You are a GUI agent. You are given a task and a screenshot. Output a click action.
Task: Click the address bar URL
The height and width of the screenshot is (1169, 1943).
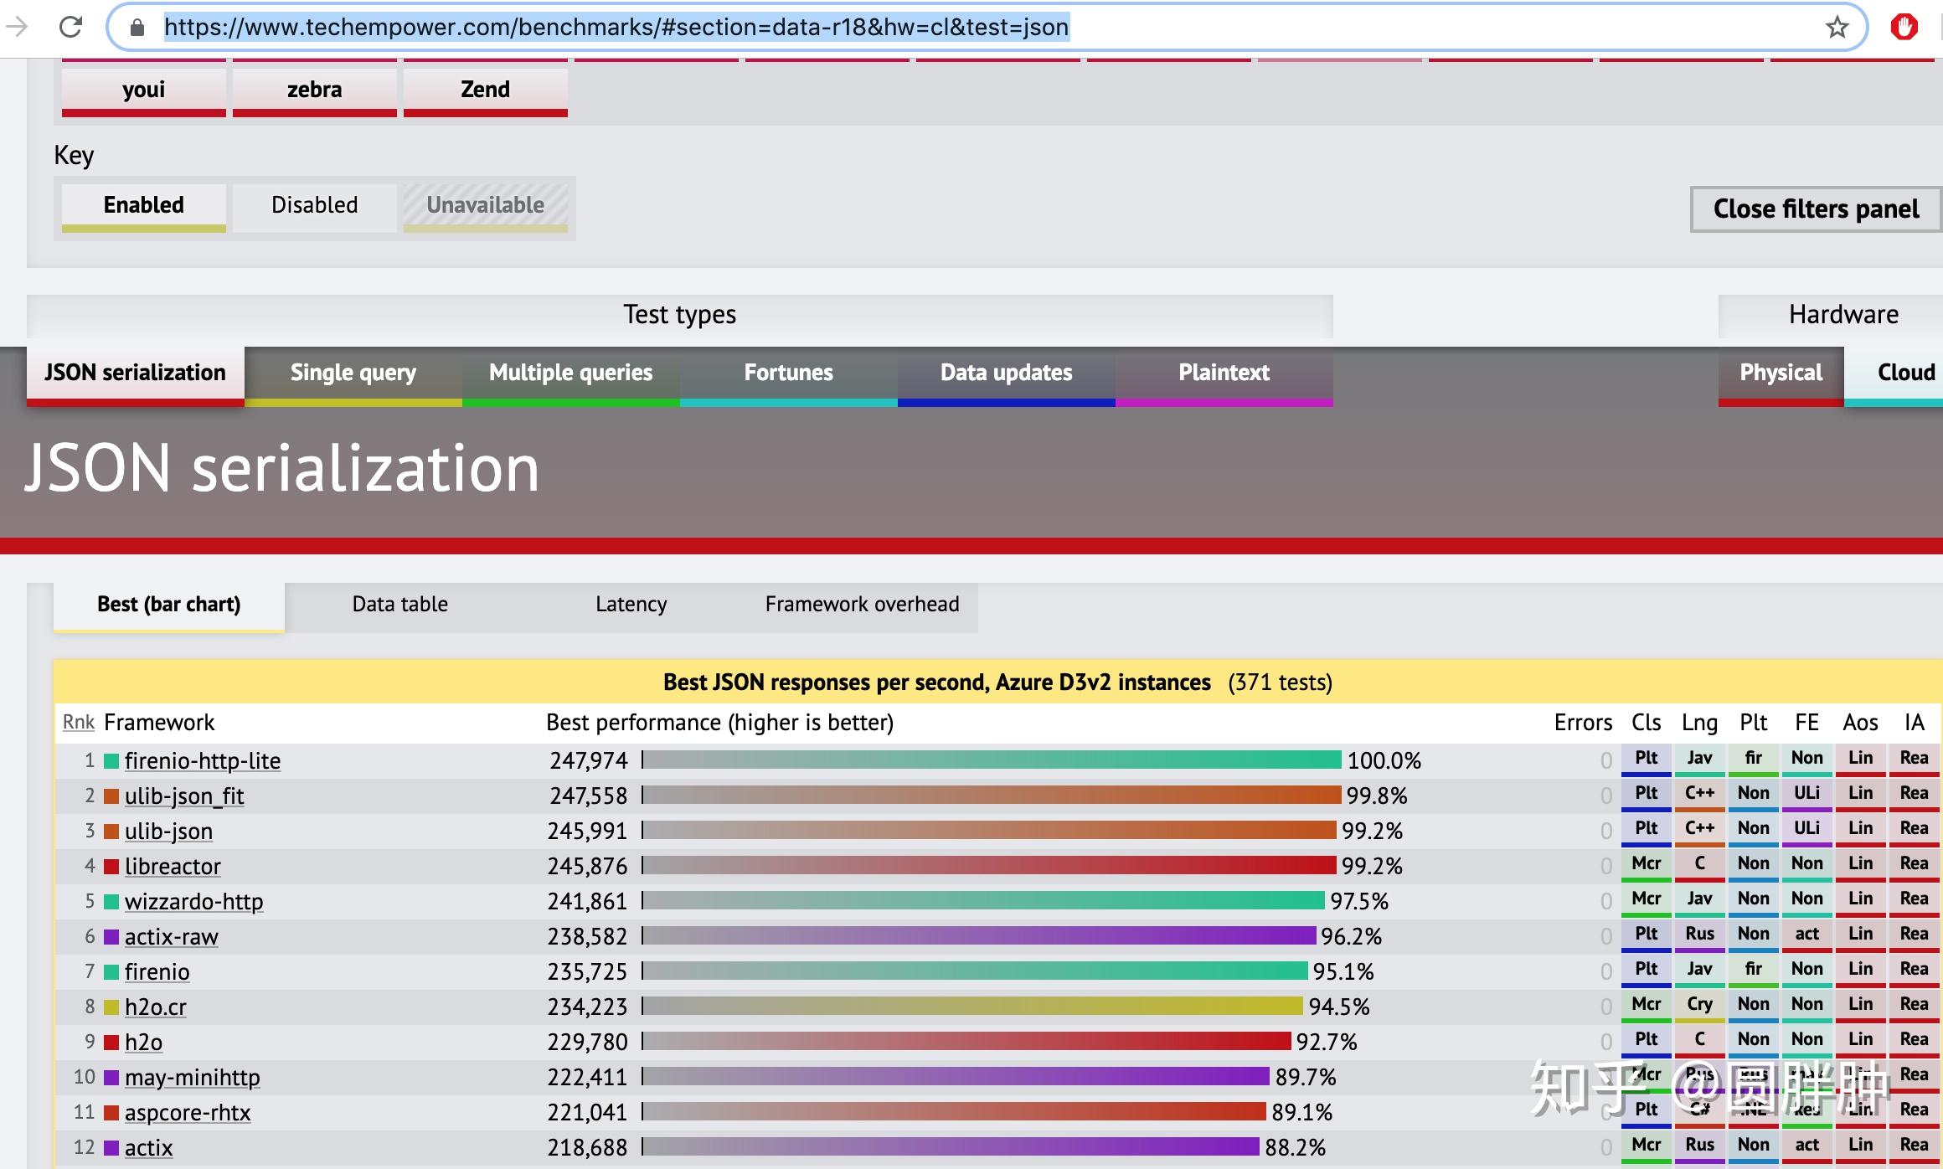tap(616, 28)
